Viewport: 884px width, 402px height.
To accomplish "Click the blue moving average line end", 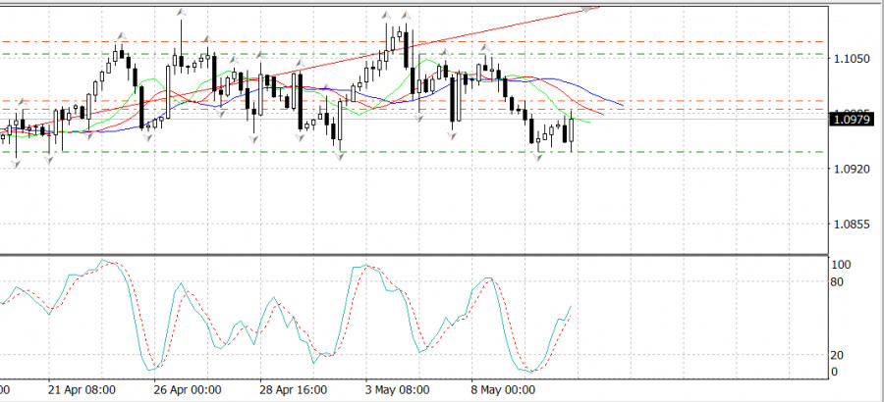I will (x=623, y=104).
